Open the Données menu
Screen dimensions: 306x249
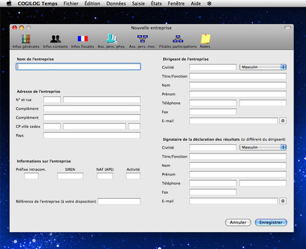coord(116,3)
